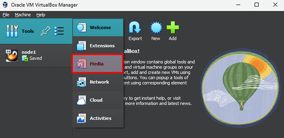
Task: Click the Saved status text under node1
Action: coord(35,58)
